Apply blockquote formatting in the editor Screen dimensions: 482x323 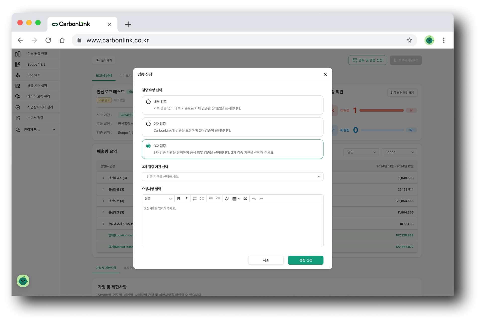point(245,199)
